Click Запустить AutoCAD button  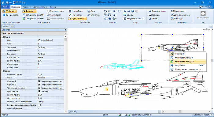[134, 19]
